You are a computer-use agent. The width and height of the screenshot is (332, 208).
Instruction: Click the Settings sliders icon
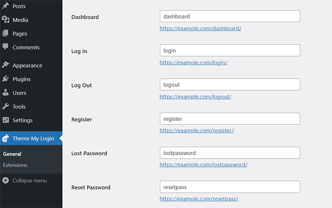pyautogui.click(x=6, y=120)
